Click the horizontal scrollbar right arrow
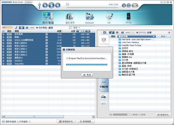 point(94,117)
